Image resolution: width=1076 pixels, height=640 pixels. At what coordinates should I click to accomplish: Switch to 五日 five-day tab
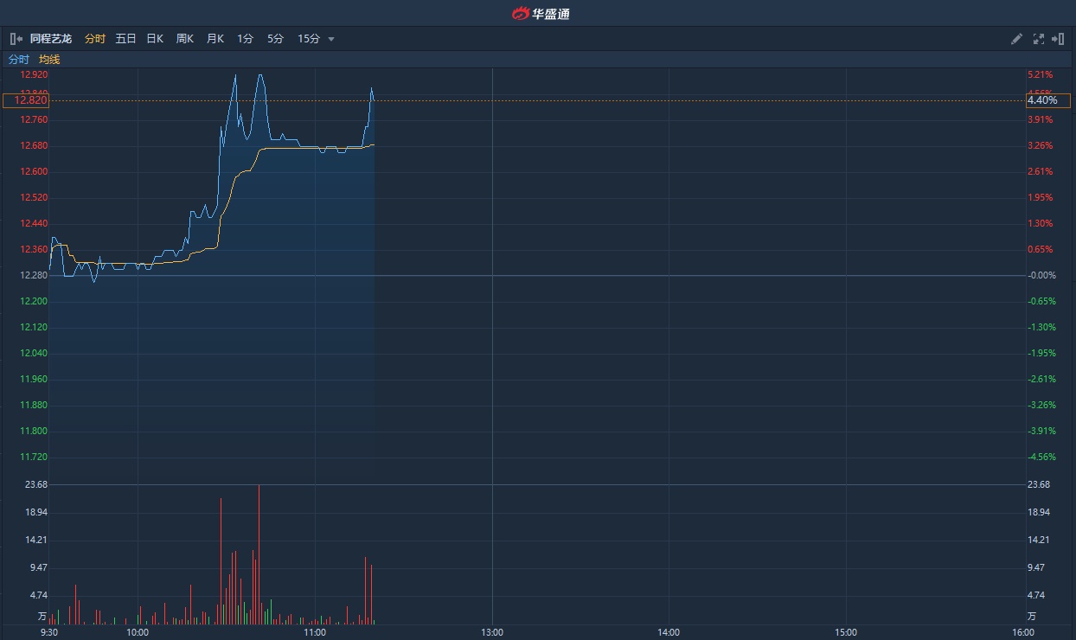125,39
